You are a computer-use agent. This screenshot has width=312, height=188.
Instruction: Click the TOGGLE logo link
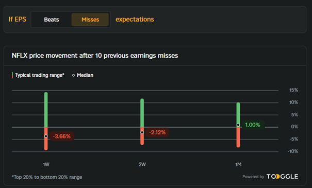coord(282,177)
